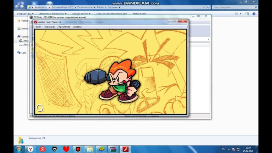Click the Windows Start button
Viewport: 272px width, 153px height.
[19, 149]
